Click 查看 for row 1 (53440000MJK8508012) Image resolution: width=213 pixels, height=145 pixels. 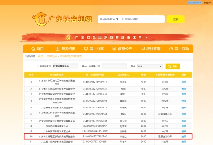(x=184, y=82)
